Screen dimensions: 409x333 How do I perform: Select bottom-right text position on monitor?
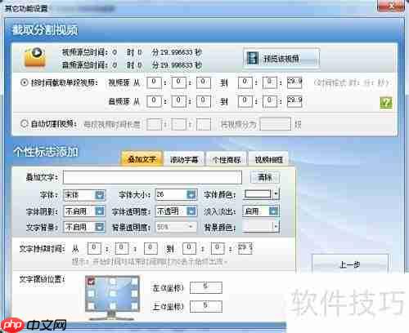point(134,306)
